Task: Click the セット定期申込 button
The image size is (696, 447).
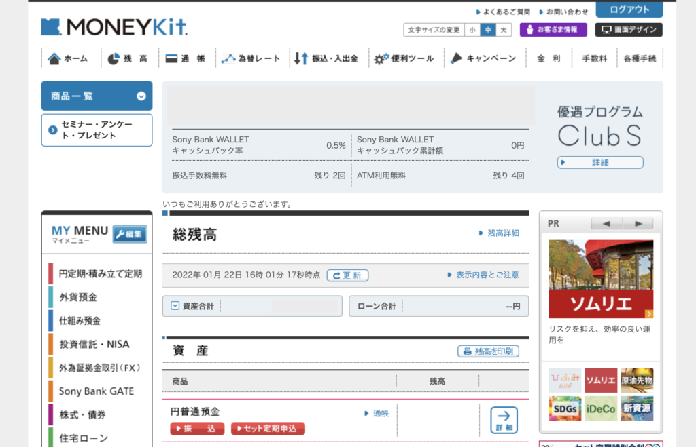Action: (x=268, y=429)
